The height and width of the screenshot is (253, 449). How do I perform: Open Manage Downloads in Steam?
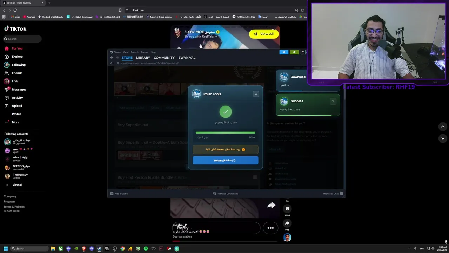click(225, 194)
